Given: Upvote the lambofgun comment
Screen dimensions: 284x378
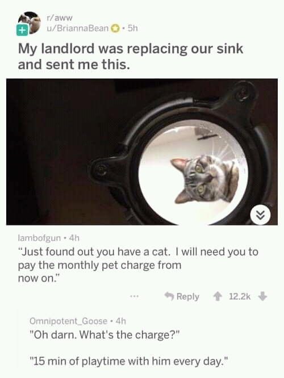Looking at the screenshot, I should [x=218, y=296].
